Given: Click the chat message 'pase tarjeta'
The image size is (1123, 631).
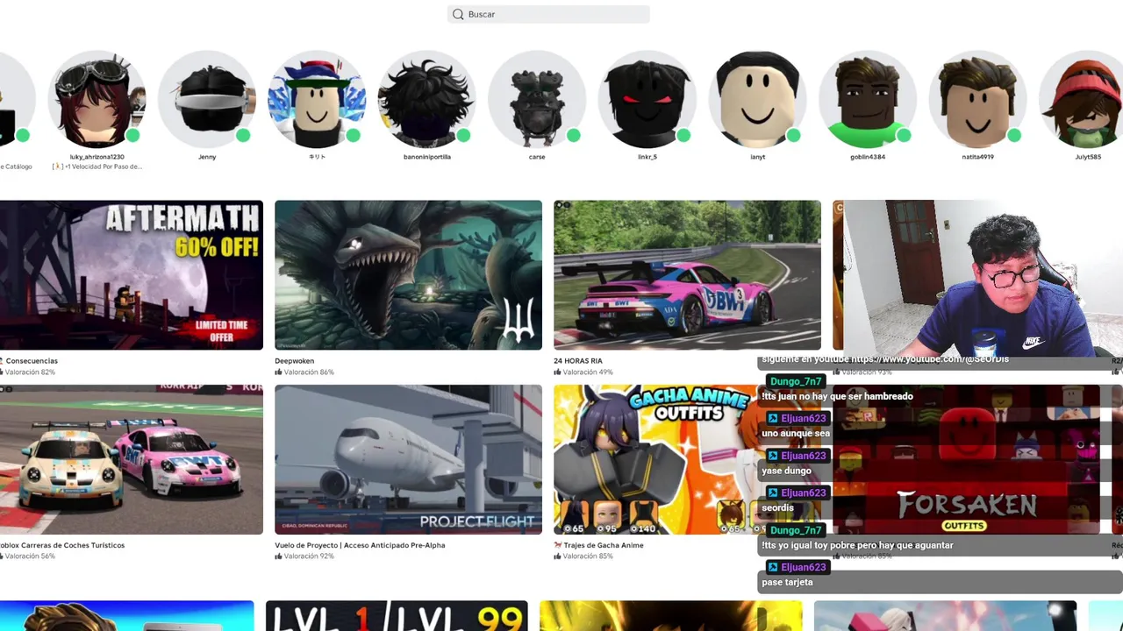Looking at the screenshot, I should (787, 582).
